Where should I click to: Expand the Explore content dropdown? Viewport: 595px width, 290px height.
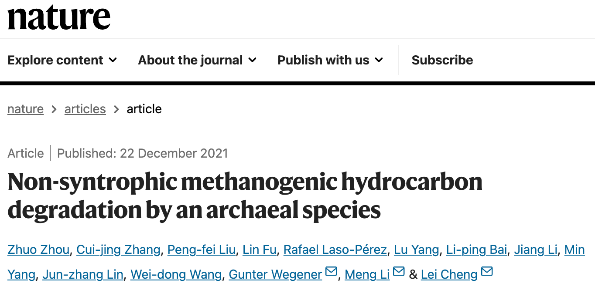pyautogui.click(x=62, y=60)
